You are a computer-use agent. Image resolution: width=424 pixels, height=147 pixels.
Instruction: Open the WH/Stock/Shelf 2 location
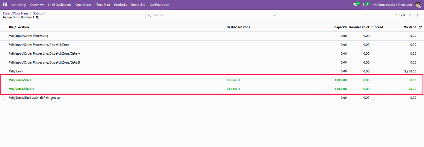21,89
